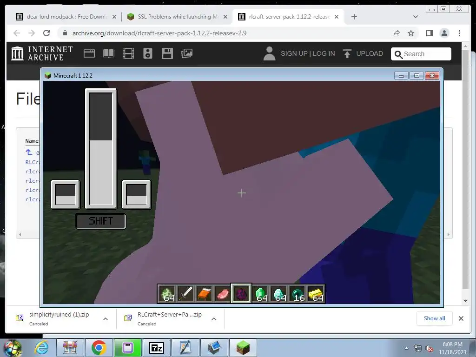The height and width of the screenshot is (357, 476).
Task: Open 7-Zip from the taskbar
Action: pos(157,348)
